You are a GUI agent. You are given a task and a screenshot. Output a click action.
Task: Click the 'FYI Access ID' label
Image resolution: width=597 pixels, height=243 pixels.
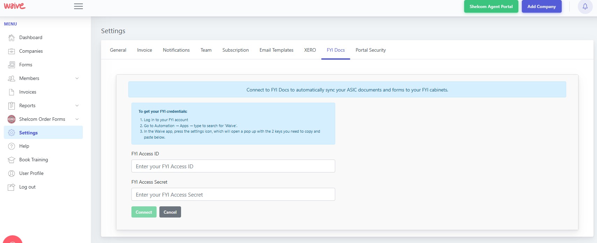(145, 154)
